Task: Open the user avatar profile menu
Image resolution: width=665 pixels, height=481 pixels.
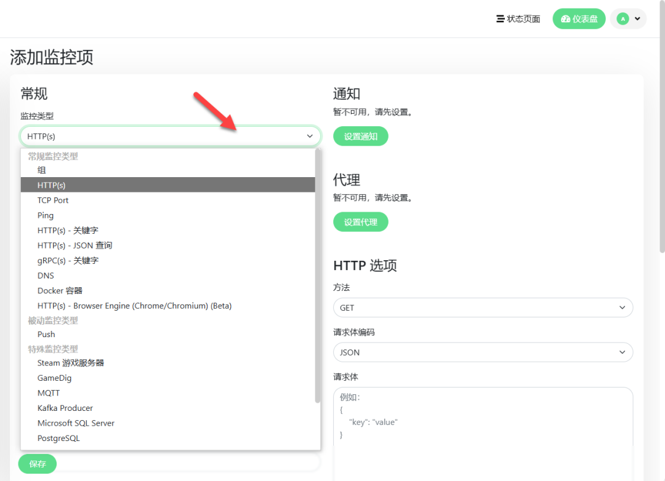Action: click(628, 19)
